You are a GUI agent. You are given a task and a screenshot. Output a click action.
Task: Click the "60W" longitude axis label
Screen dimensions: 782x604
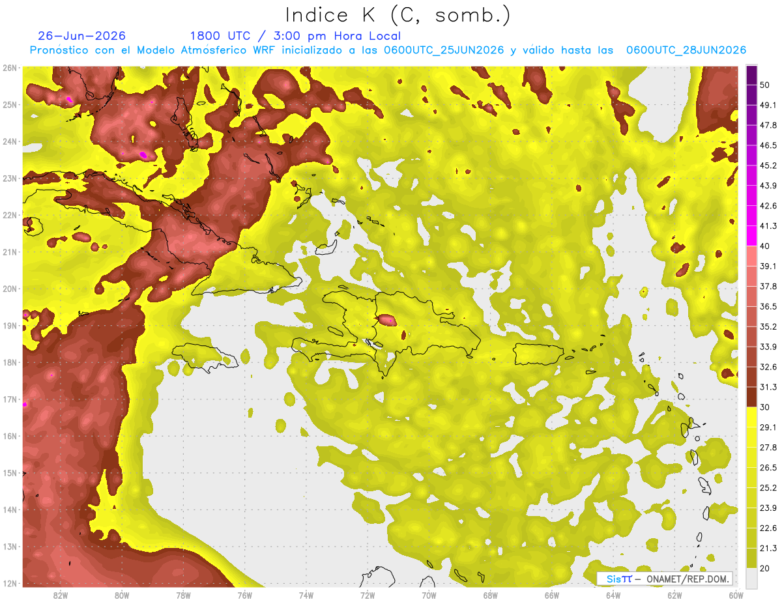click(x=736, y=595)
